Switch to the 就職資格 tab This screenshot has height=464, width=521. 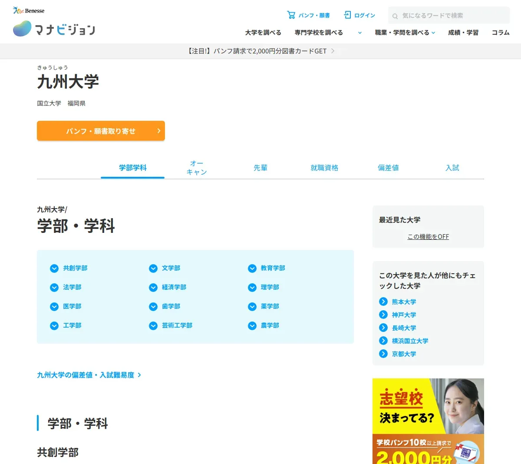point(324,168)
